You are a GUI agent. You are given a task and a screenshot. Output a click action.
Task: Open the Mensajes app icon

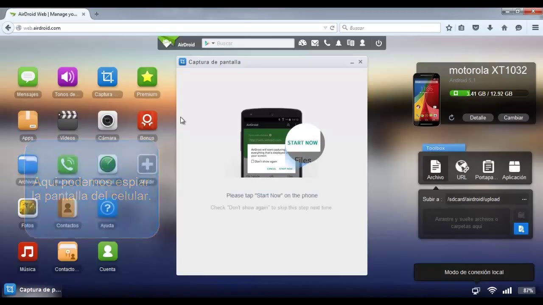point(28,77)
